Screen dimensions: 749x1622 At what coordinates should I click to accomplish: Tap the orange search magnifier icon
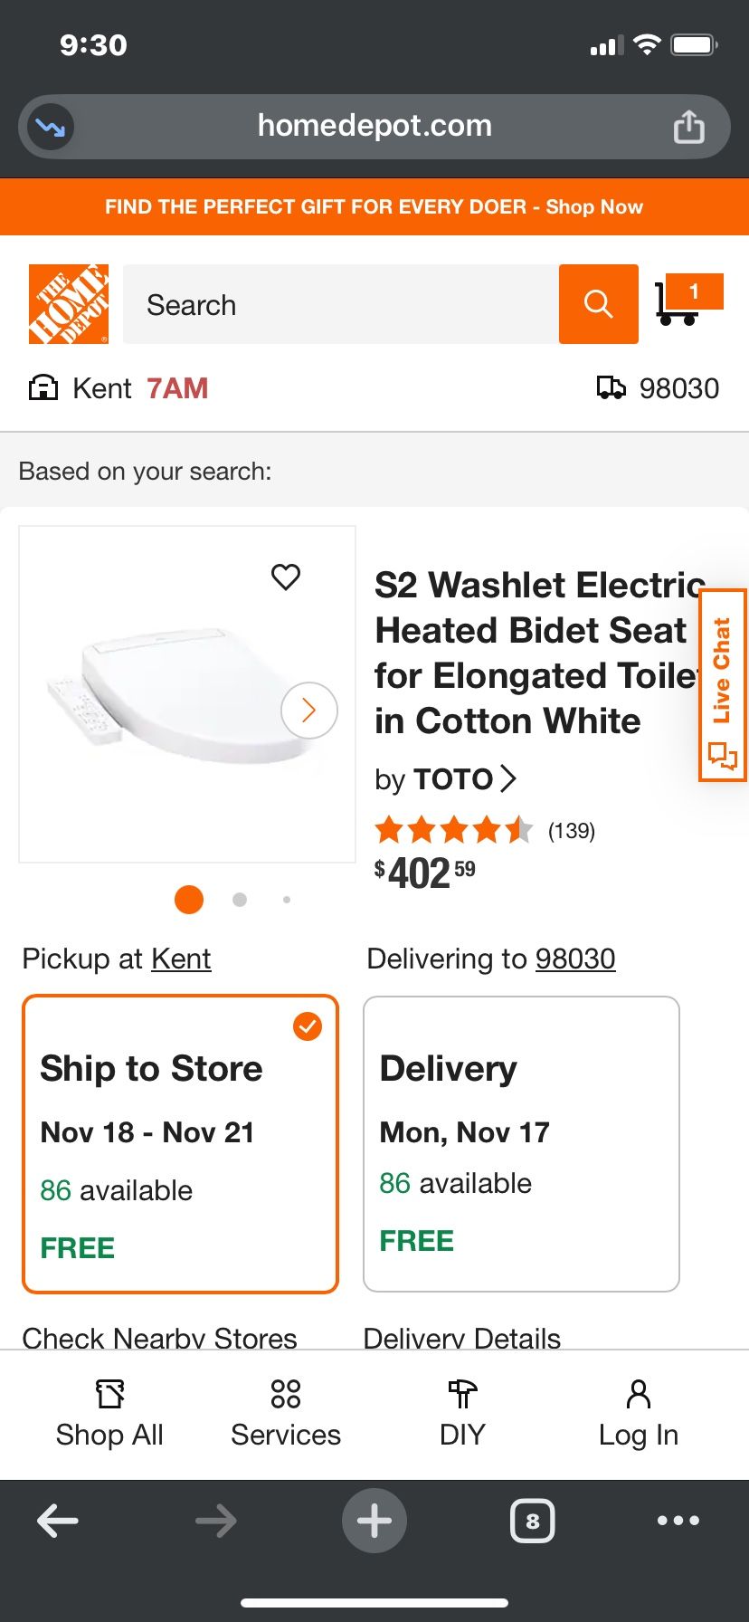(597, 304)
